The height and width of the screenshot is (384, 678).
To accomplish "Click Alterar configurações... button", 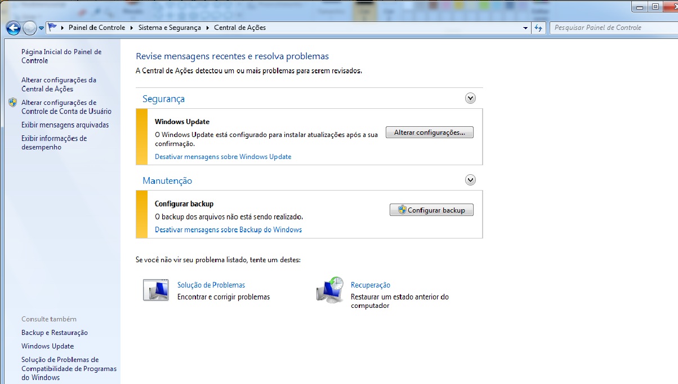I will 430,133.
